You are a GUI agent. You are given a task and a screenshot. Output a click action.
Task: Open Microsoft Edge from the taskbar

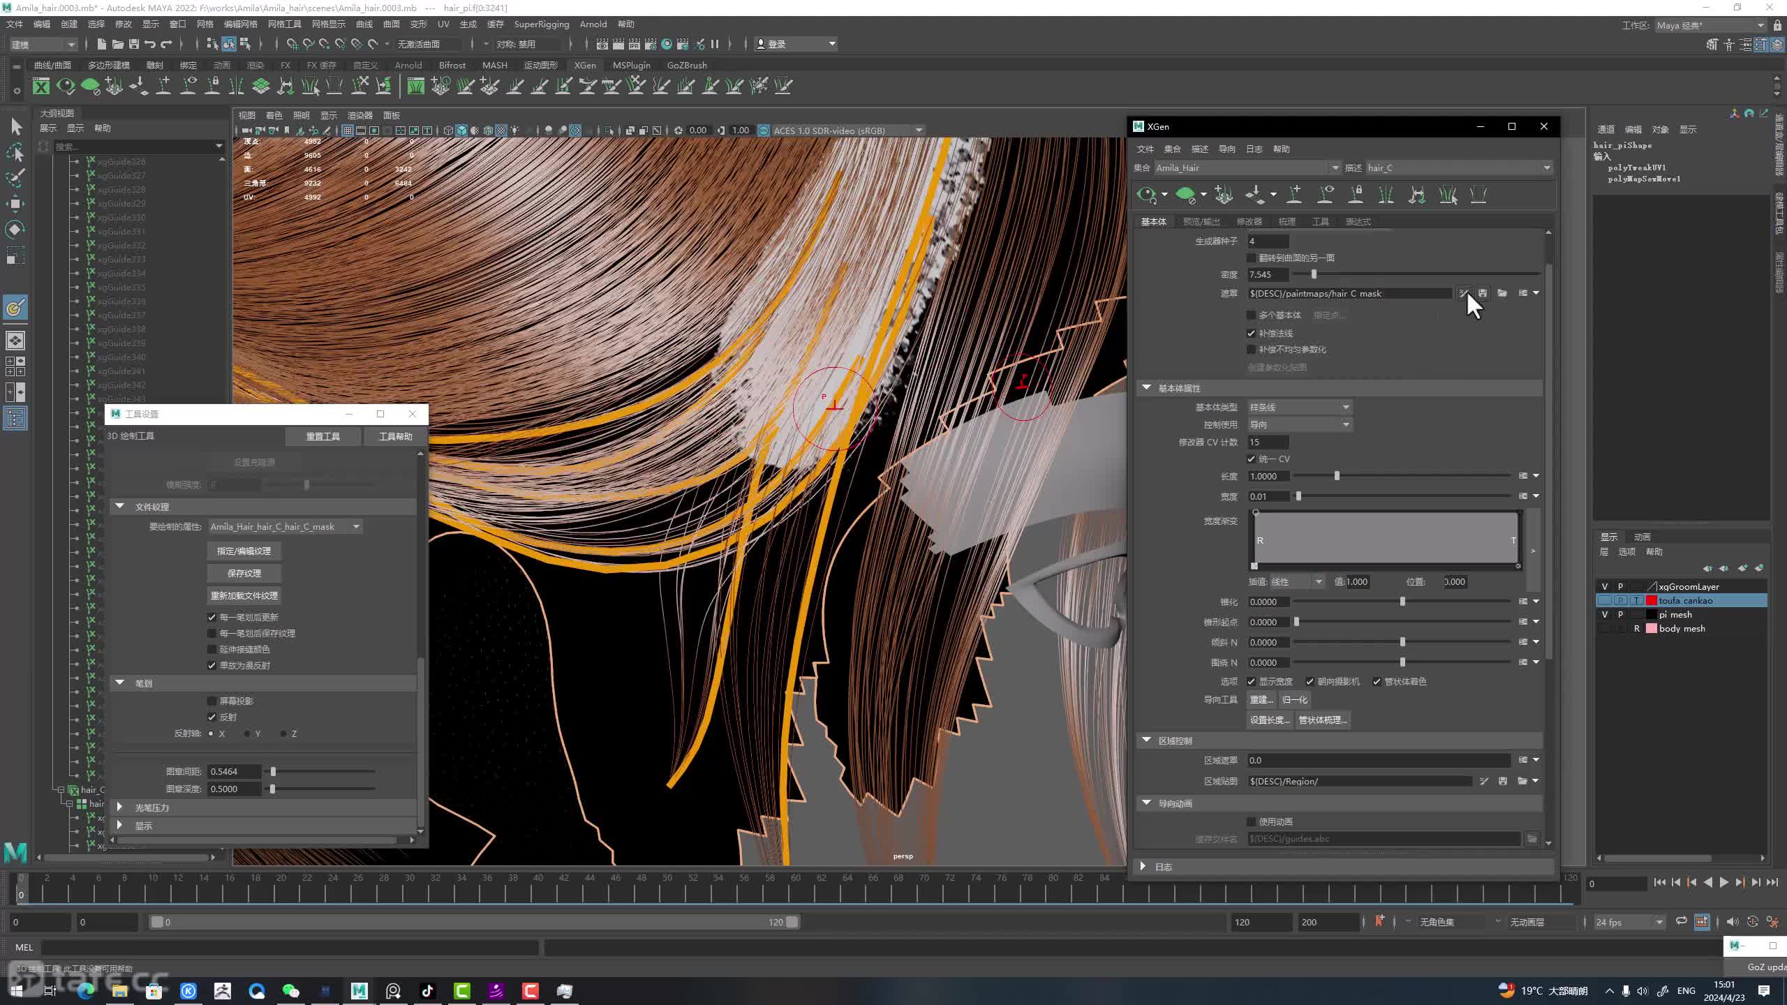tap(86, 991)
